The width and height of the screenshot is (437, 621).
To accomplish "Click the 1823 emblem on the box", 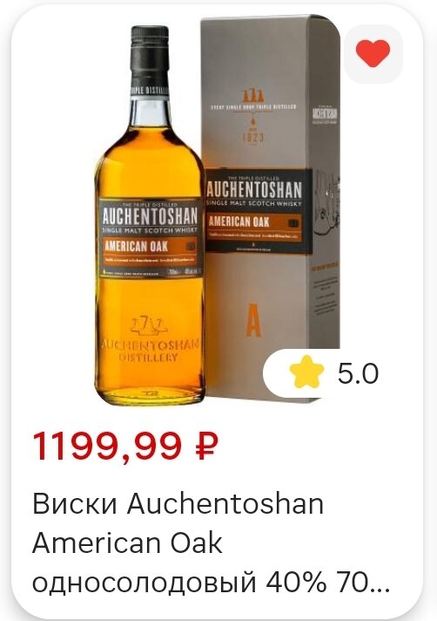I will coord(252,138).
